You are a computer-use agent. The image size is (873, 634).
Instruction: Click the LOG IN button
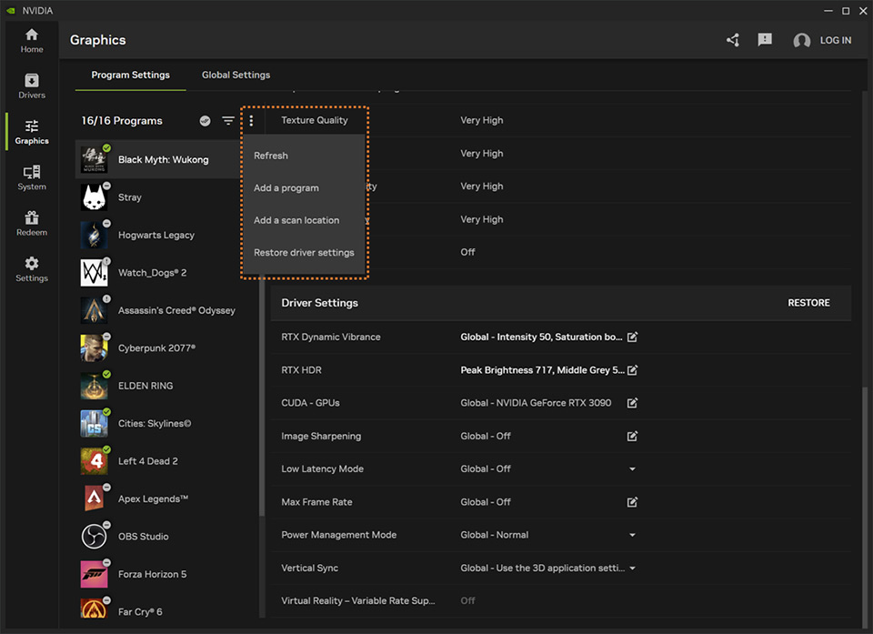pyautogui.click(x=835, y=40)
